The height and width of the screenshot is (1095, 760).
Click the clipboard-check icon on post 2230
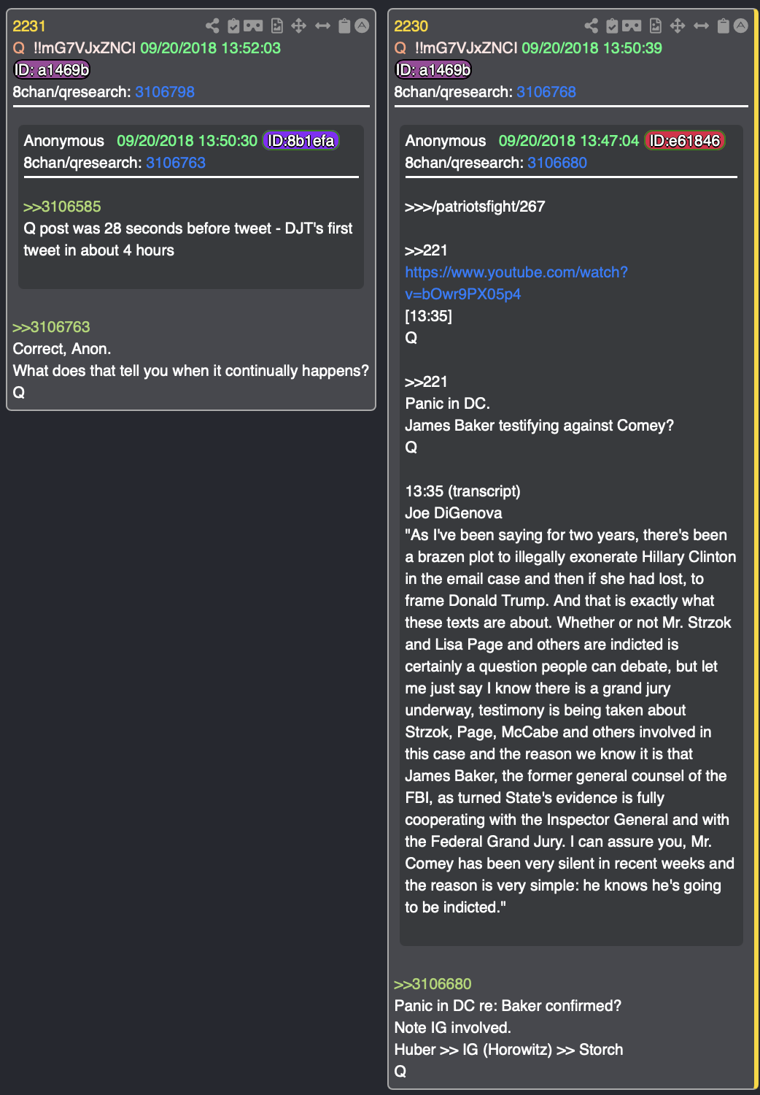click(612, 26)
